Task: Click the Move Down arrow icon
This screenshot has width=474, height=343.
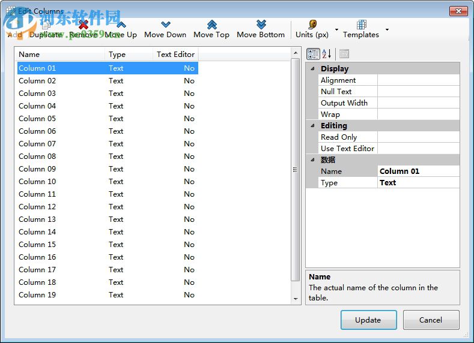Action: pos(166,25)
